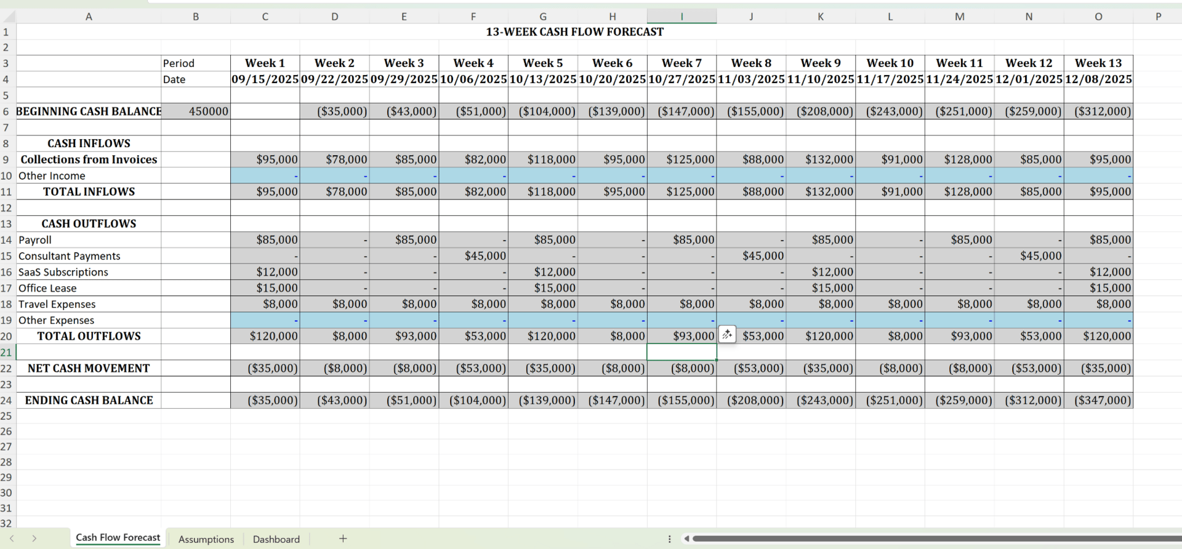Select the Consultant Payments row label
Image resolution: width=1182 pixels, height=549 pixels.
click(89, 256)
